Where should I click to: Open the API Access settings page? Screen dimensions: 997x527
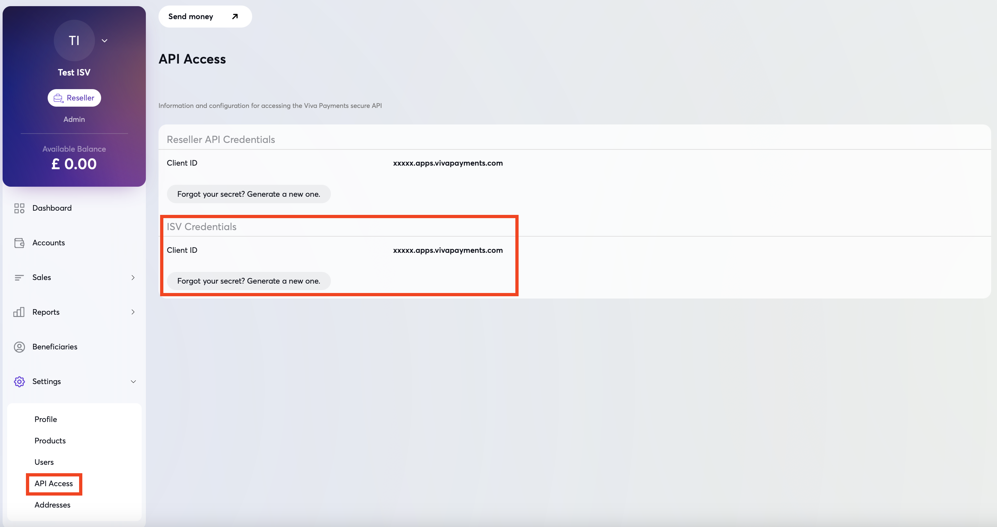pyautogui.click(x=53, y=484)
